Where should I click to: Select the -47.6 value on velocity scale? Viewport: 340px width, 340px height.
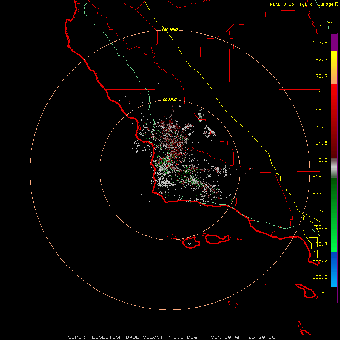coord(320,210)
